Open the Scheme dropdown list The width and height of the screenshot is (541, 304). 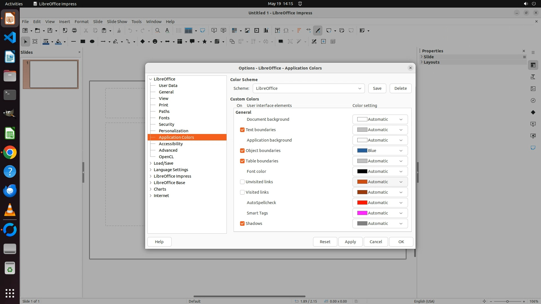tap(309, 88)
